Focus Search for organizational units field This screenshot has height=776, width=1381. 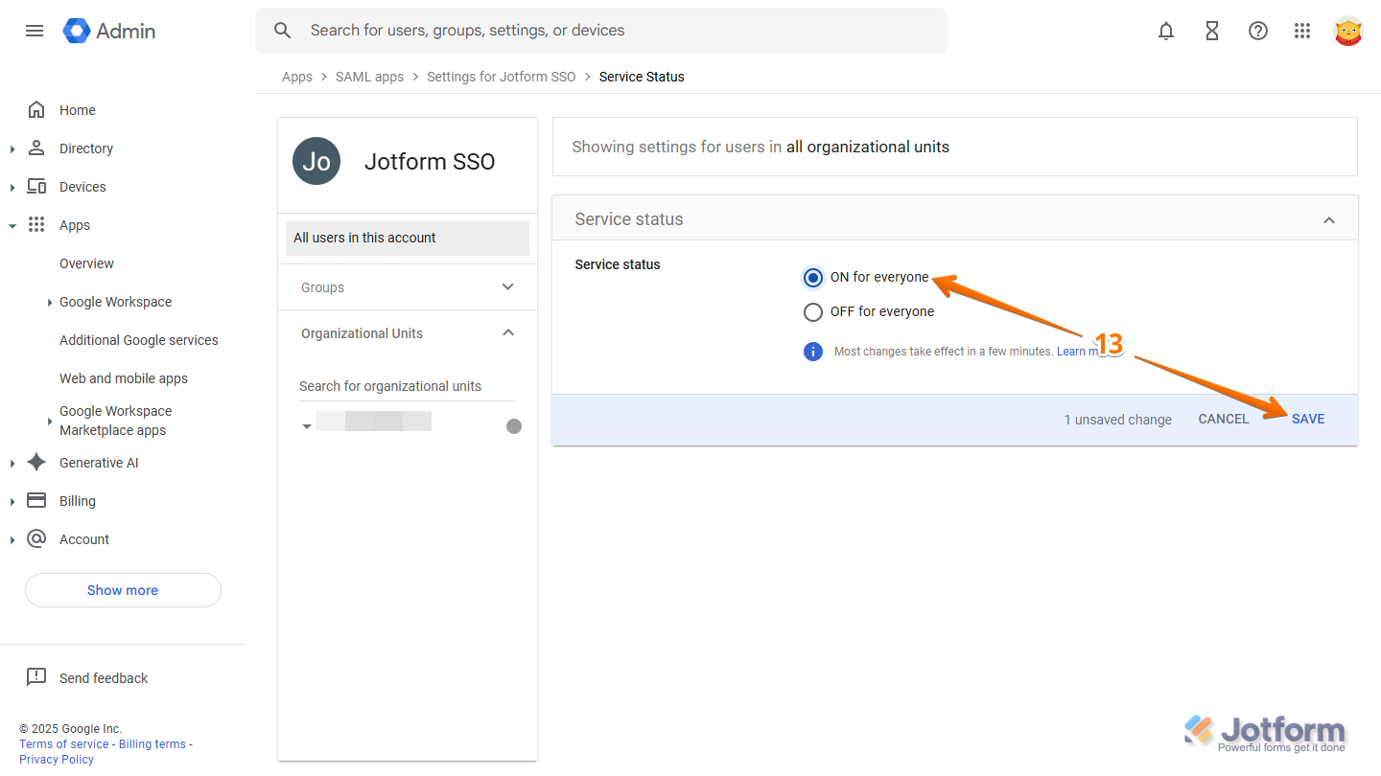406,386
